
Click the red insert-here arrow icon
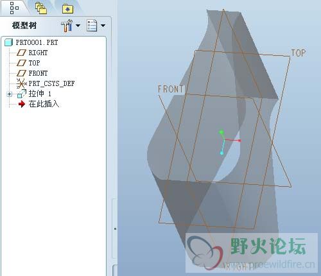22,104
